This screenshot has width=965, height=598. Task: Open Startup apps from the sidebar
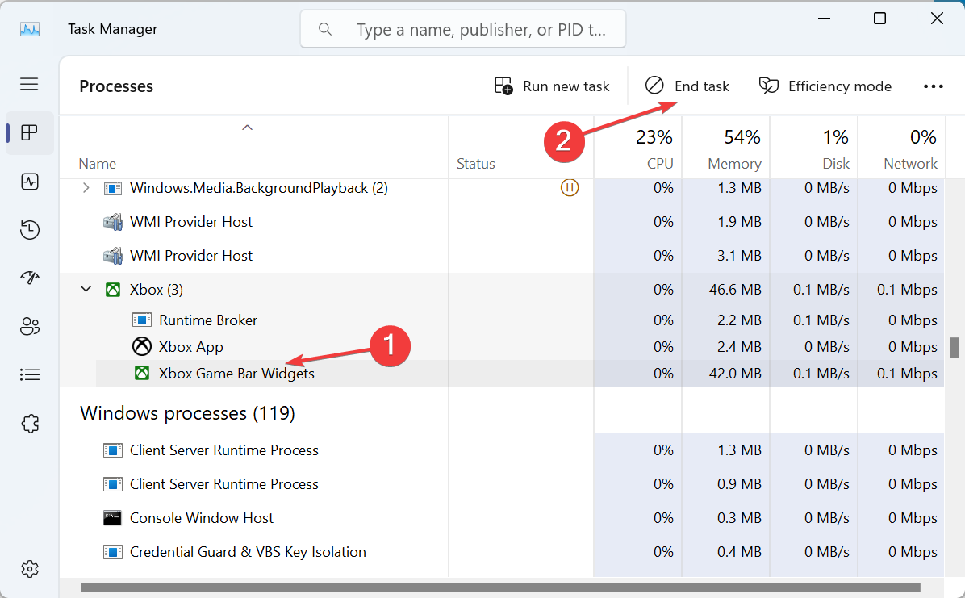30,278
